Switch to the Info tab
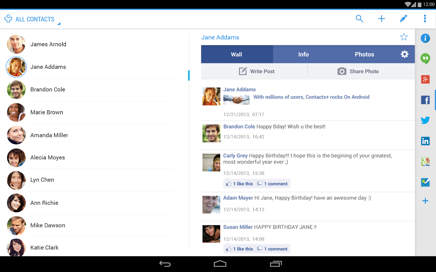Image resolution: width=436 pixels, height=272 pixels. pos(303,54)
